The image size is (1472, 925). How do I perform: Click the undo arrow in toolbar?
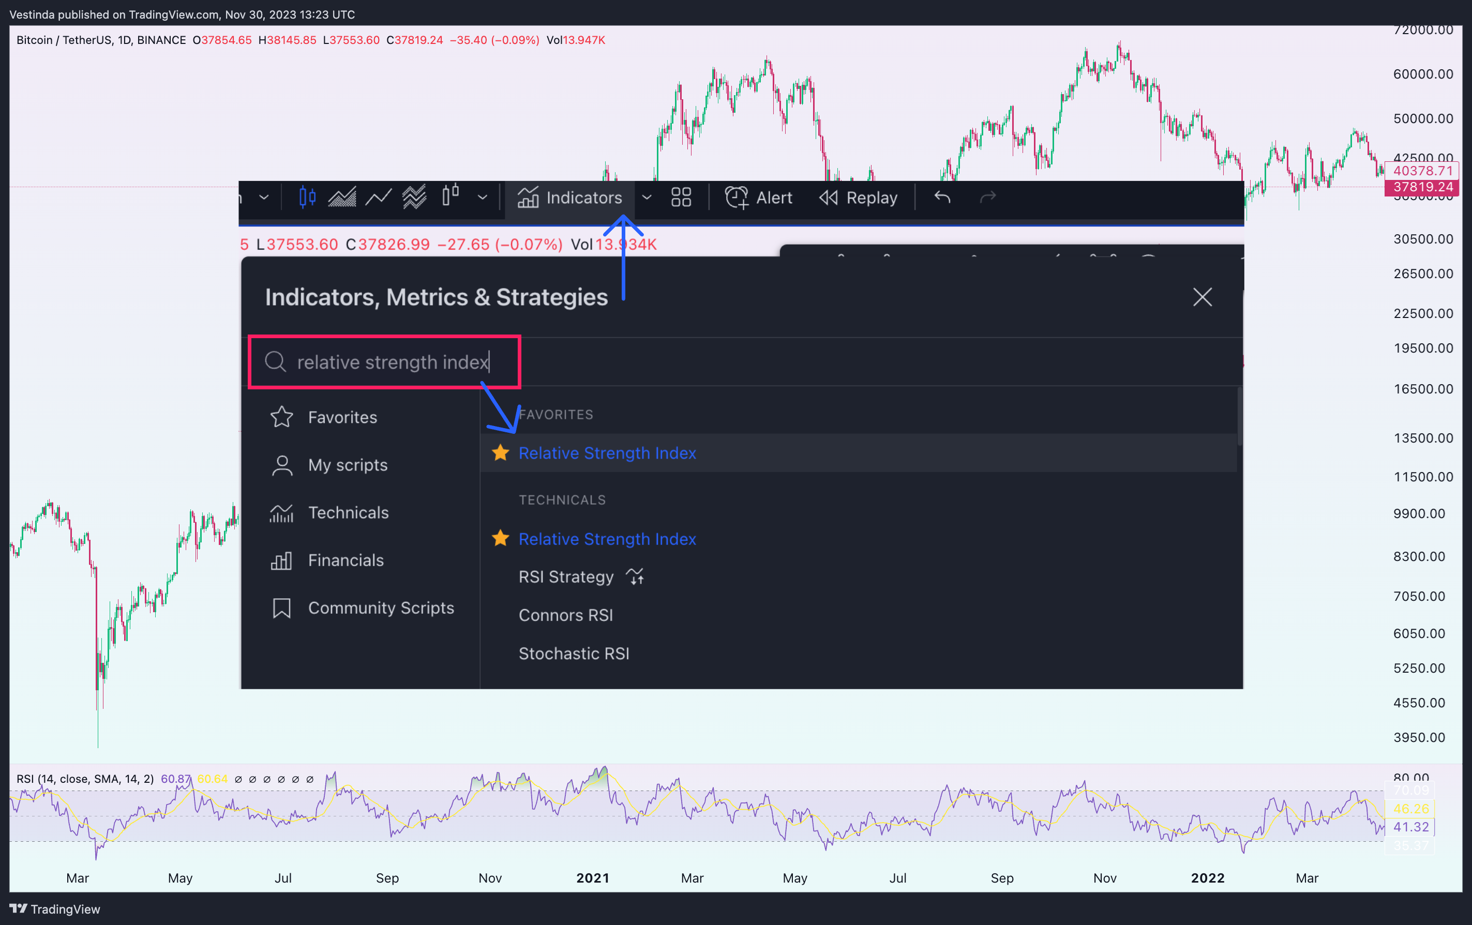point(942,196)
